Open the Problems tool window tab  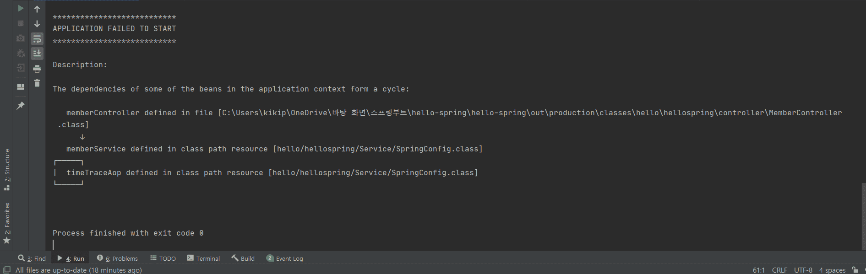(117, 258)
